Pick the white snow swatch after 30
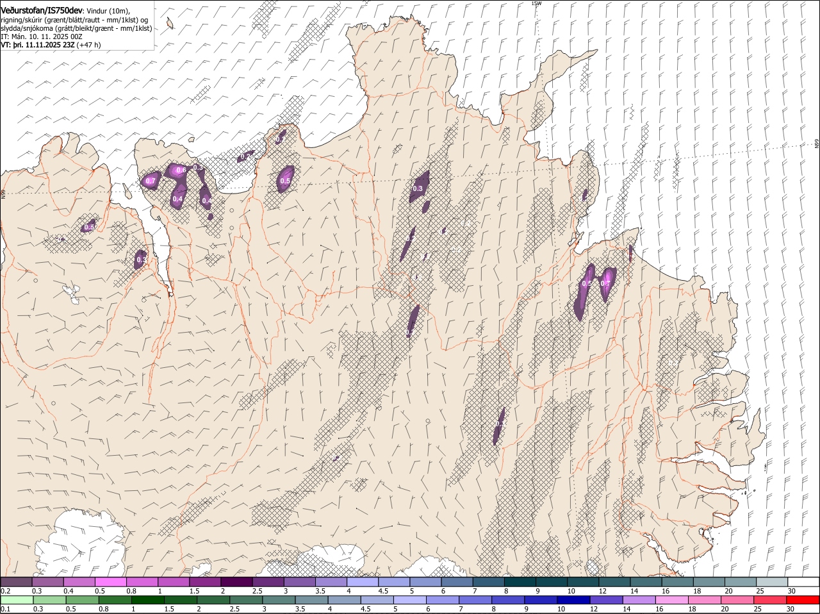This screenshot has width=820, height=614. 804,581
